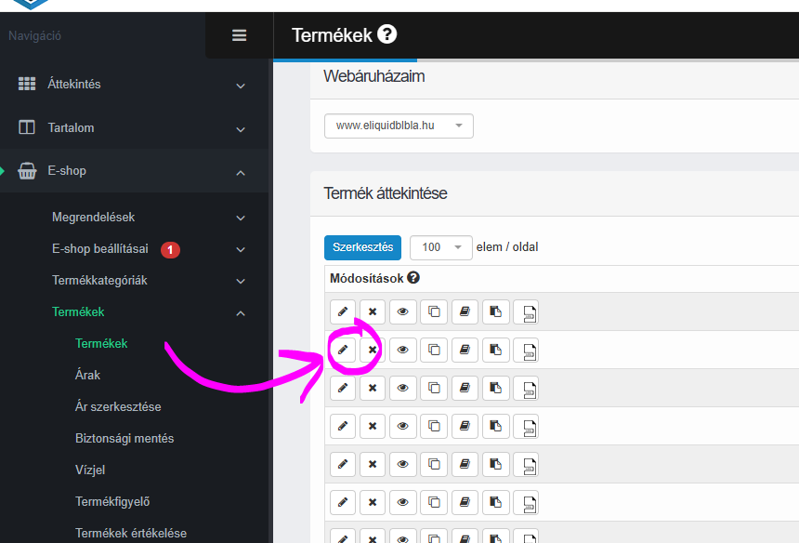
Task: Toggle eye visibility in fifth product row
Action: (402, 464)
